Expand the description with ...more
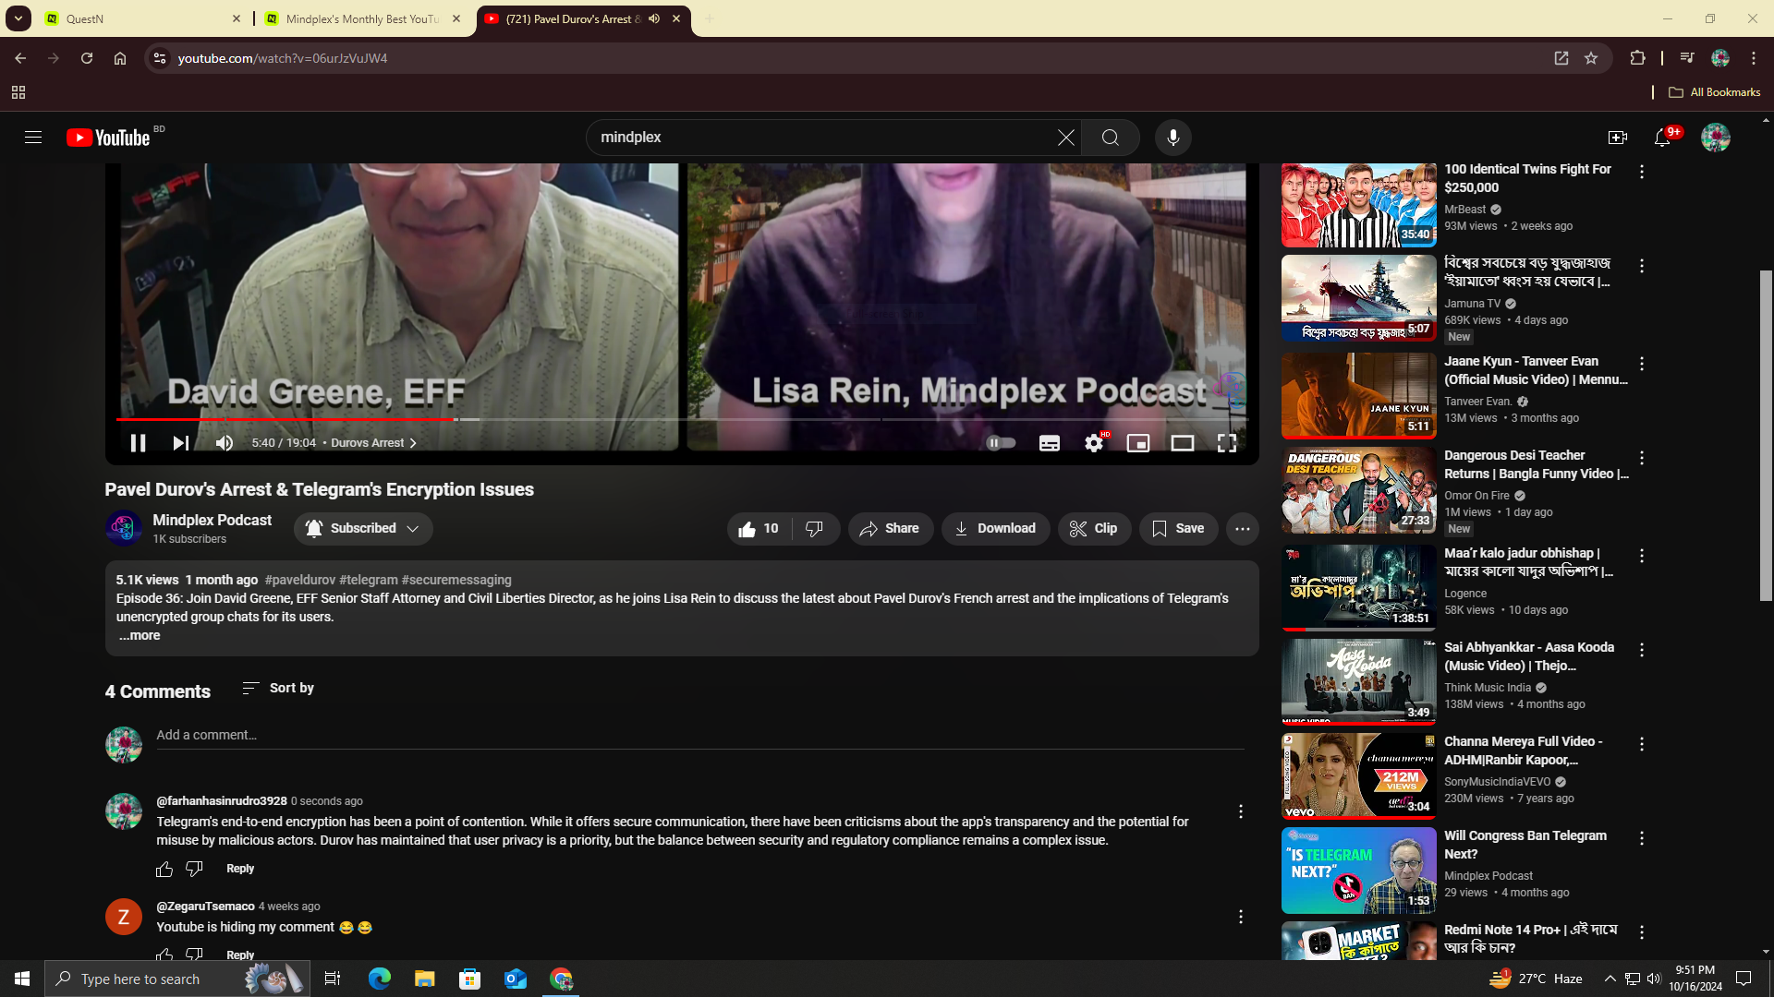The width and height of the screenshot is (1774, 997). [140, 636]
